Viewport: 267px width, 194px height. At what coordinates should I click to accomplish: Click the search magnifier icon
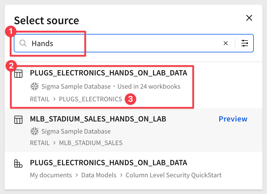23,43
